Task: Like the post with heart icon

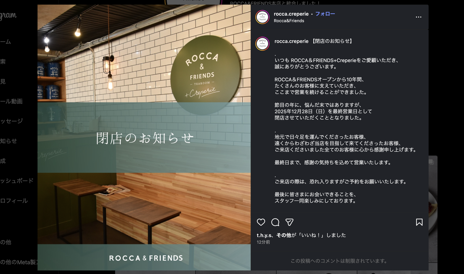Action: 261,222
